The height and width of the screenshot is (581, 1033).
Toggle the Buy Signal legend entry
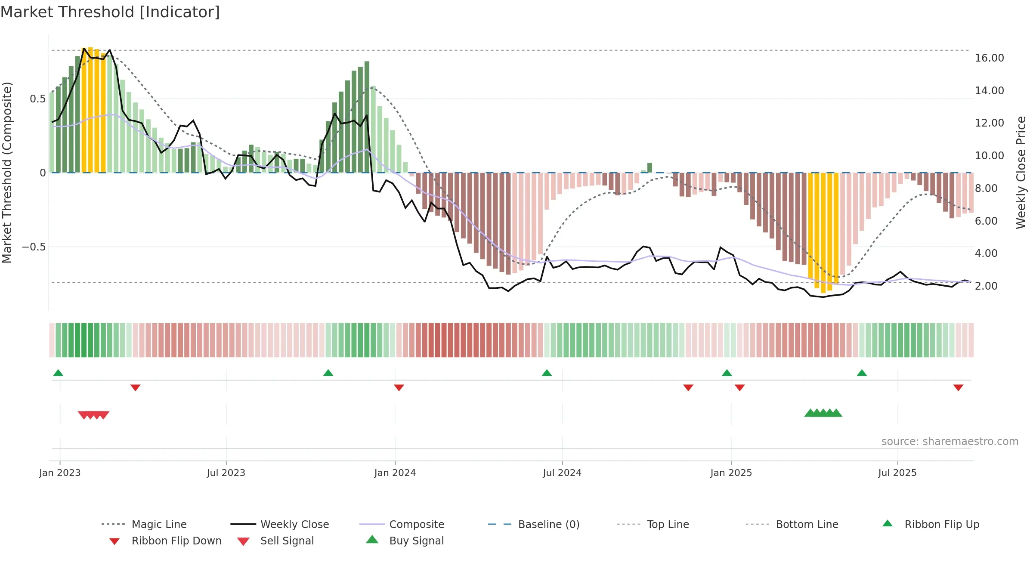405,541
